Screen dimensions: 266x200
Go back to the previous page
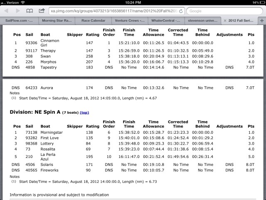coord(6,11)
